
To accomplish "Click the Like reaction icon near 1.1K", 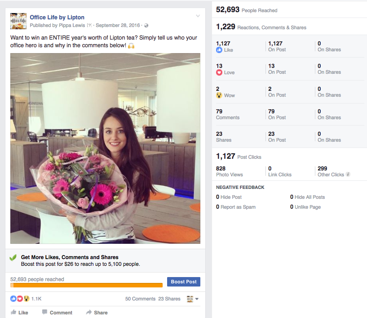I will 13,299.
